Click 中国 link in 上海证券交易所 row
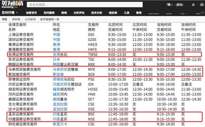 point(56,35)
